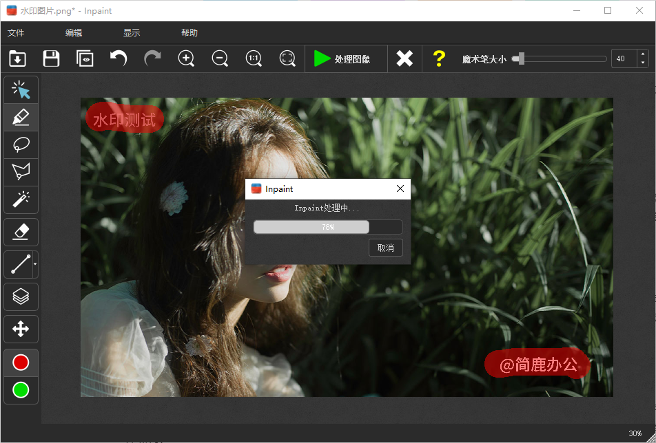Decrease the magic pen size stepper
Screen dimensions: 656x443
coord(643,63)
